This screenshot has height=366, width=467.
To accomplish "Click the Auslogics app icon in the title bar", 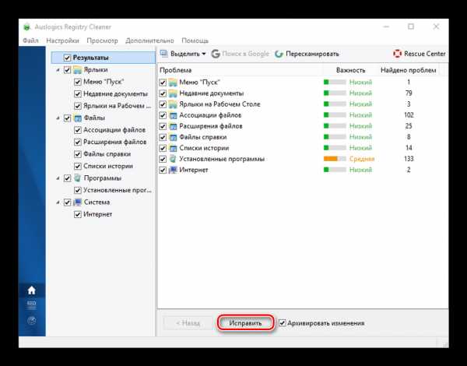I will tap(27, 26).
